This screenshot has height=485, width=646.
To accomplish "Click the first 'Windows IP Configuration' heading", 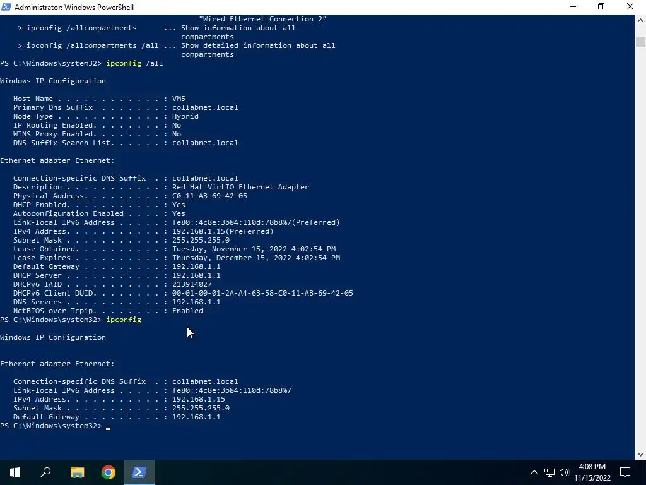I will pyautogui.click(x=53, y=81).
